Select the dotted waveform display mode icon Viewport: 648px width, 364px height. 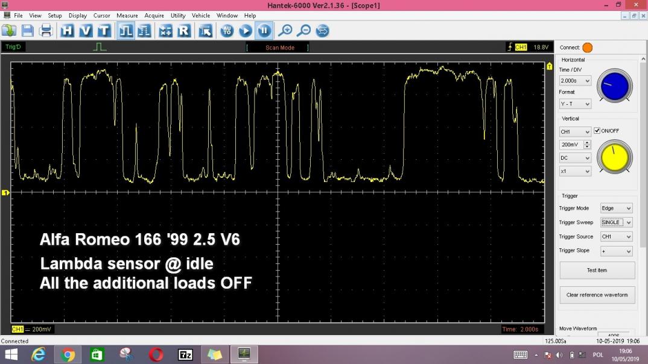click(144, 31)
